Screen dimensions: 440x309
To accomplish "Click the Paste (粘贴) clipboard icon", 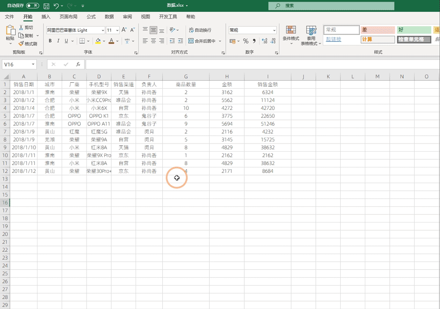I will 10,30.
